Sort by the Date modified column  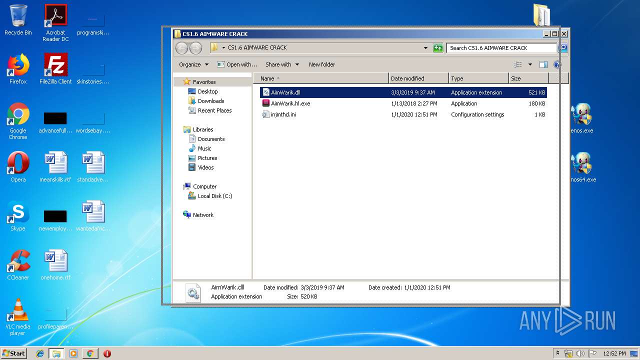pyautogui.click(x=418, y=78)
